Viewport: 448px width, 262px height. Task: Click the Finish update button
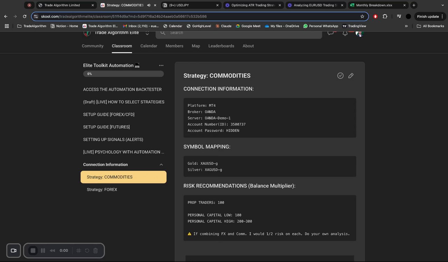tap(428, 16)
